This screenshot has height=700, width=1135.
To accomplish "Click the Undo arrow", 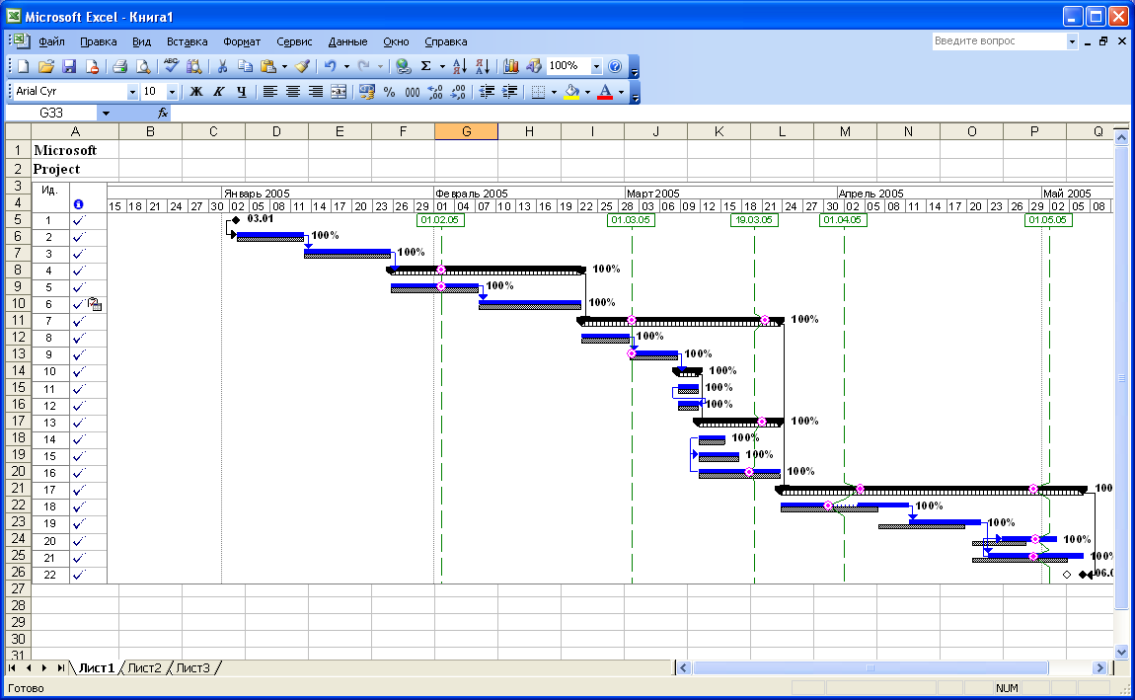I will pos(330,66).
